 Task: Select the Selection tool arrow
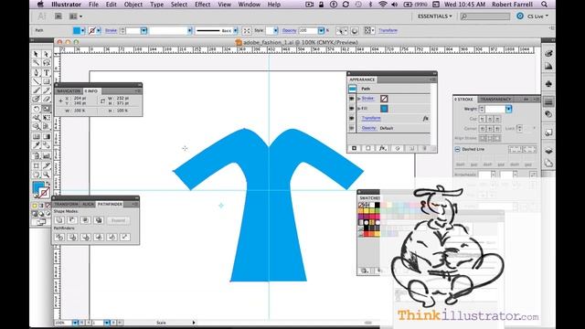point(37,54)
